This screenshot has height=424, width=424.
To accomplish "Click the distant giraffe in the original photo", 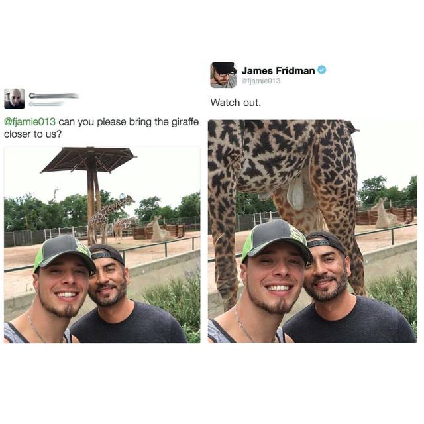I will tap(108, 219).
